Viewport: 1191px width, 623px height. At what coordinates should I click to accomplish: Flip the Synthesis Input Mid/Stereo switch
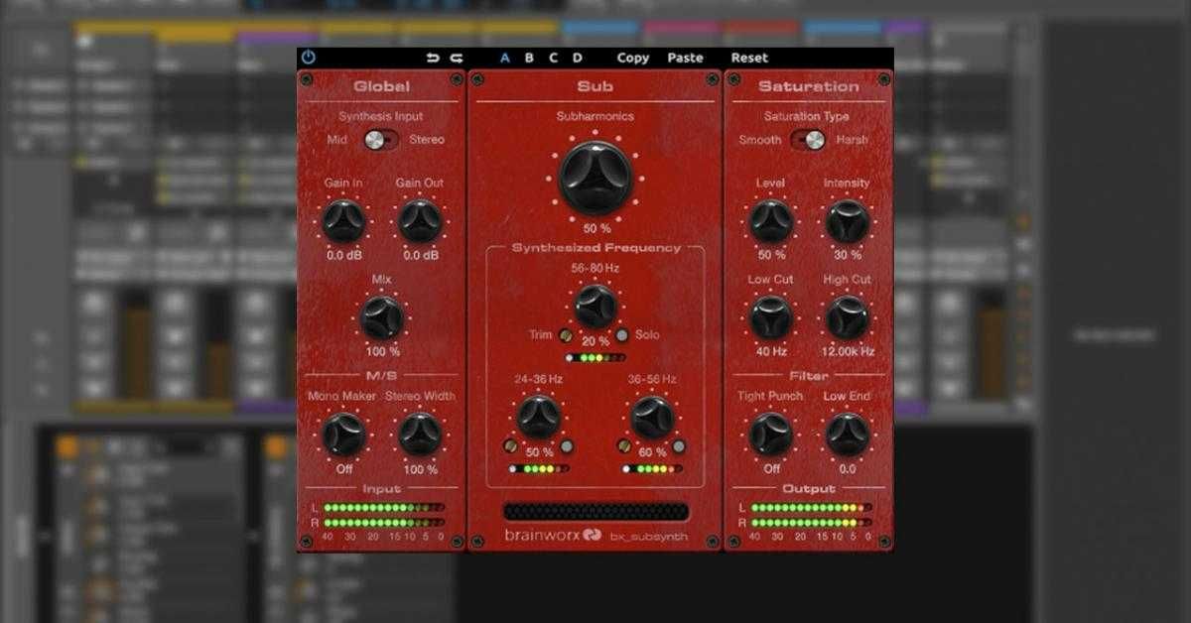(378, 140)
